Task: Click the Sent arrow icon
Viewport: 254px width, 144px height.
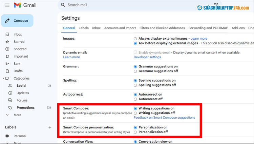Action: (7, 64)
